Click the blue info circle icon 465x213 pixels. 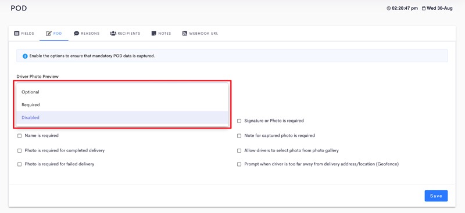tap(25, 56)
